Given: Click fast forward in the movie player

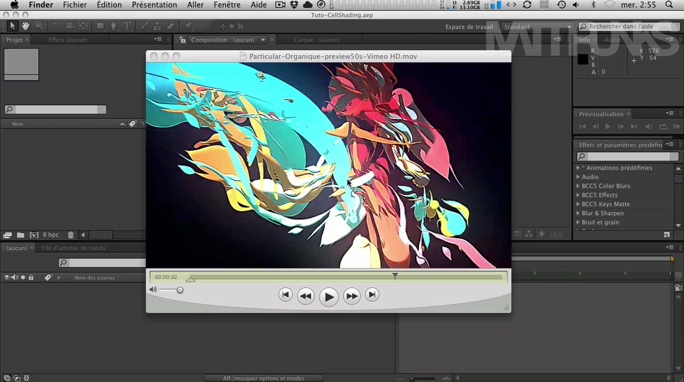Looking at the screenshot, I should coord(352,296).
